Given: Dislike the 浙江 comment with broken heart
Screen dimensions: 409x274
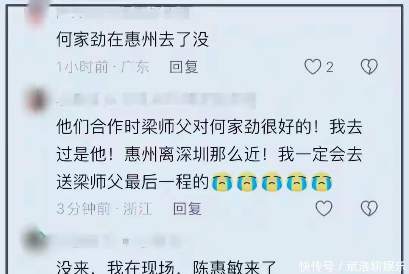Looking at the screenshot, I should (x=369, y=208).
